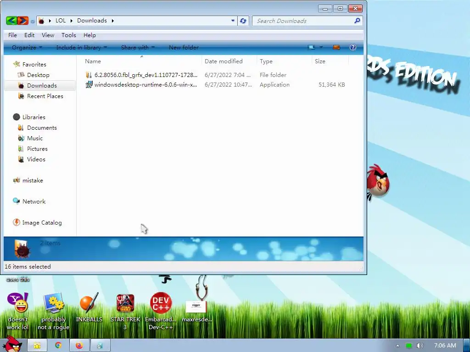
Task: Click the 51,364 KB size cell
Action: tap(331, 85)
